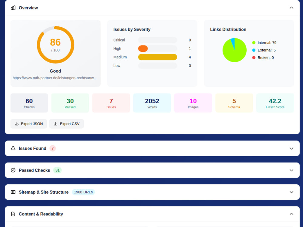Click the empty Low severity bar

tap(158, 66)
